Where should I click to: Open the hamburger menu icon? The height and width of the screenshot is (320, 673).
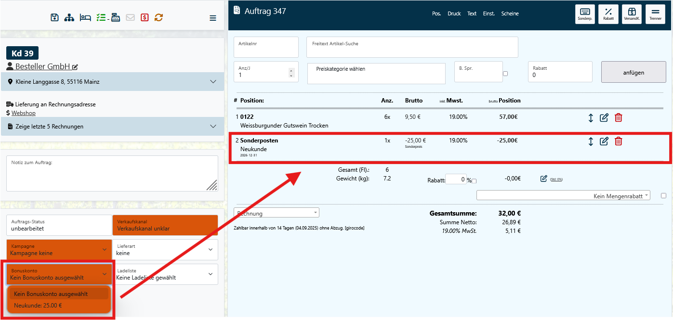click(213, 18)
